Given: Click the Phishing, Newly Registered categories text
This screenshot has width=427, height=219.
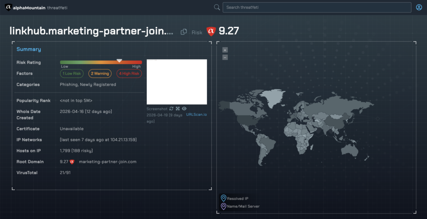Looking at the screenshot, I should (88, 85).
